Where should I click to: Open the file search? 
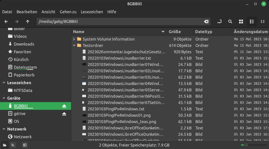pyautogui.click(x=230, y=22)
